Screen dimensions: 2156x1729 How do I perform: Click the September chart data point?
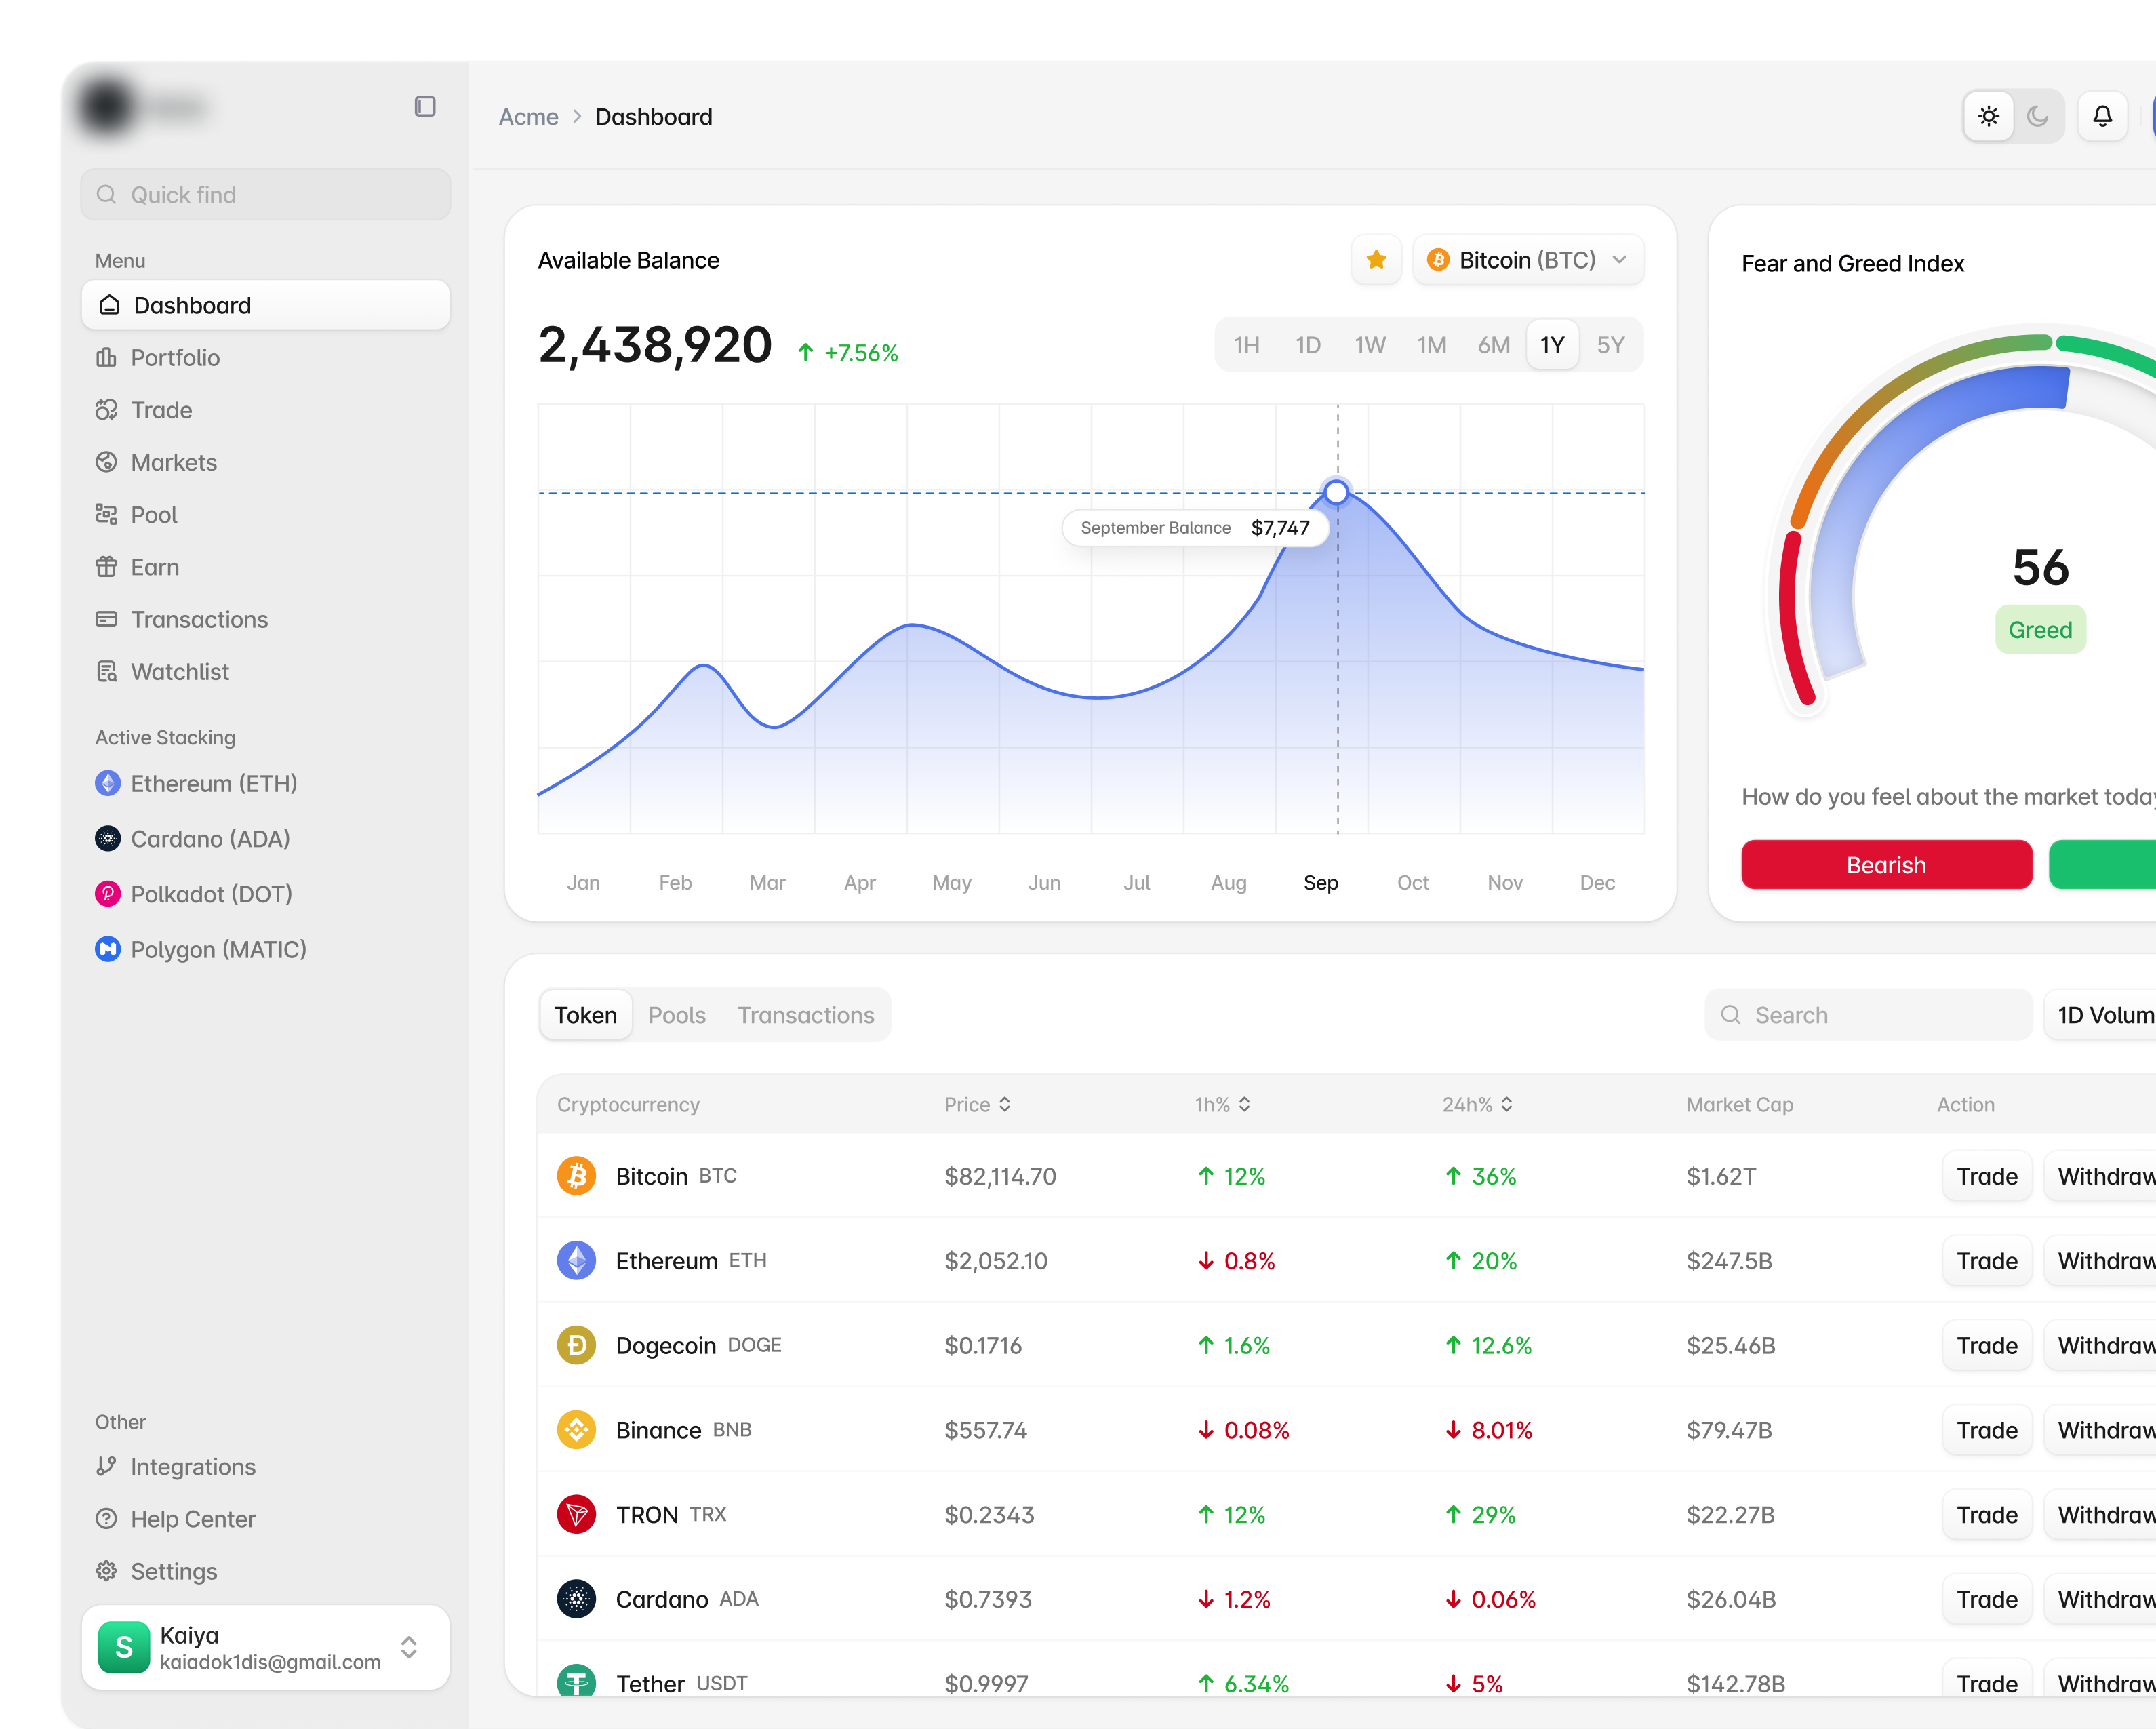click(1336, 492)
